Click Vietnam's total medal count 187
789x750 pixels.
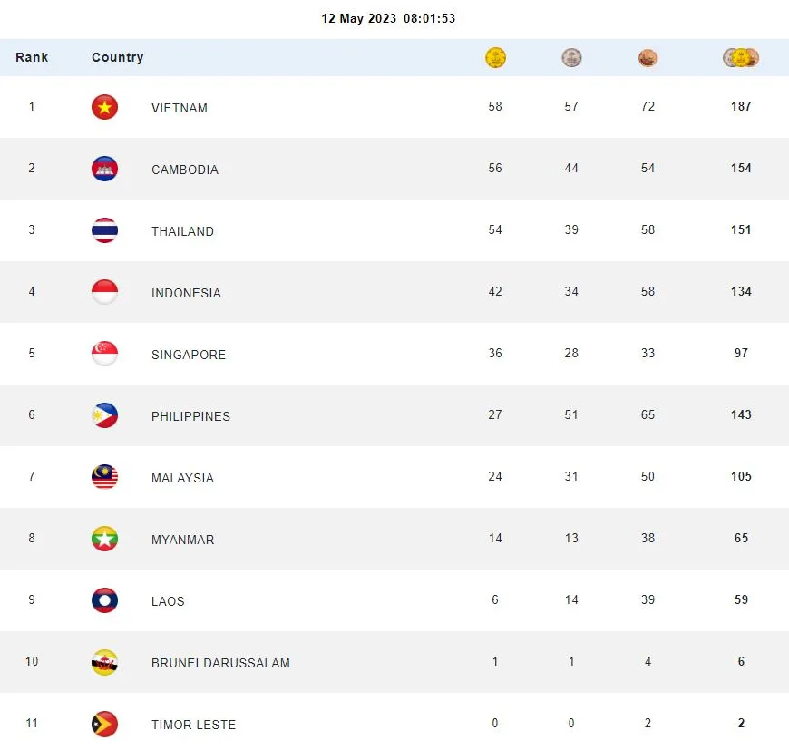pos(741,107)
